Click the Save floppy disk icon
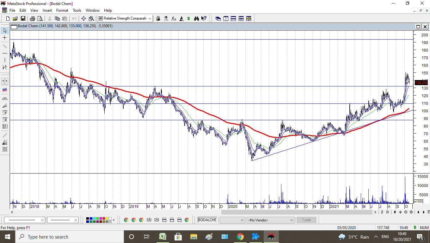Viewport: 430px width, 243px height. click(x=23, y=19)
